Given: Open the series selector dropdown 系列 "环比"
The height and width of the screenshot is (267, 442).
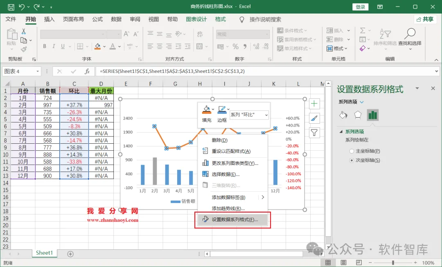Looking at the screenshot, I should (249, 115).
